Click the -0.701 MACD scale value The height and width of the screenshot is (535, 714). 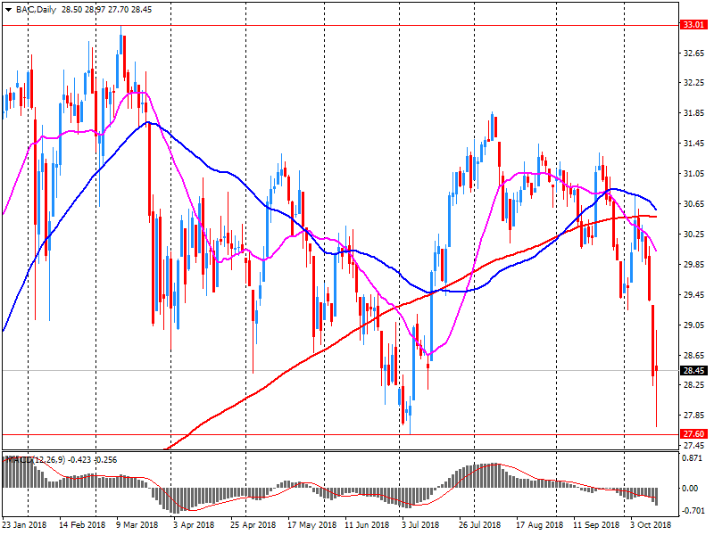693,511
